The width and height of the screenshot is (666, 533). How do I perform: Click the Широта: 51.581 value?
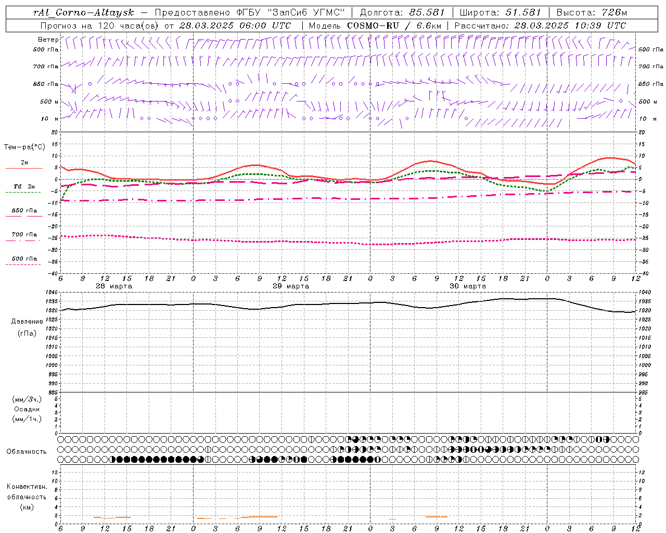[501, 12]
